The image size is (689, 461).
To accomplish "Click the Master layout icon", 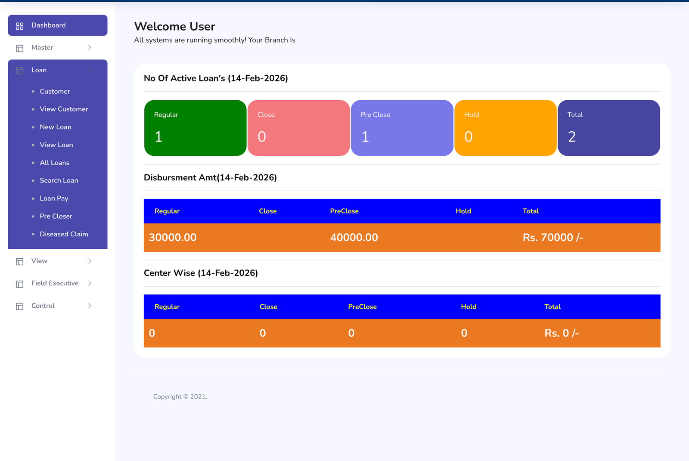I will tap(20, 48).
